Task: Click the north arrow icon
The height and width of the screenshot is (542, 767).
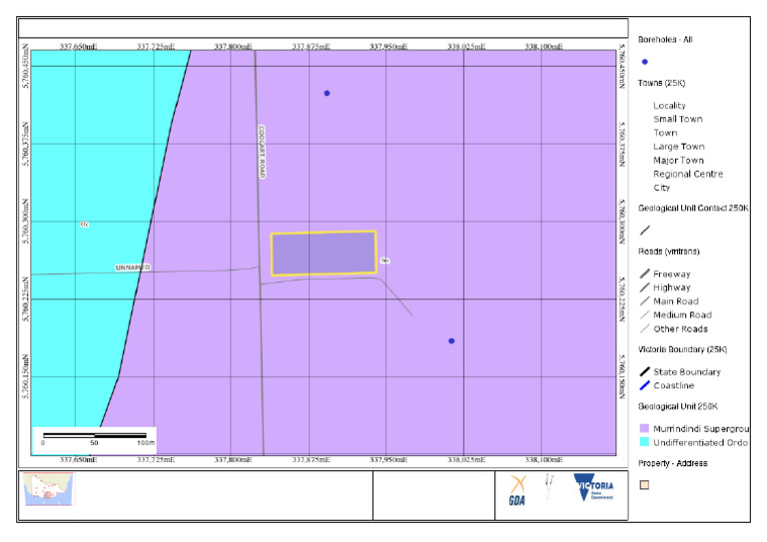Action: coord(549,487)
